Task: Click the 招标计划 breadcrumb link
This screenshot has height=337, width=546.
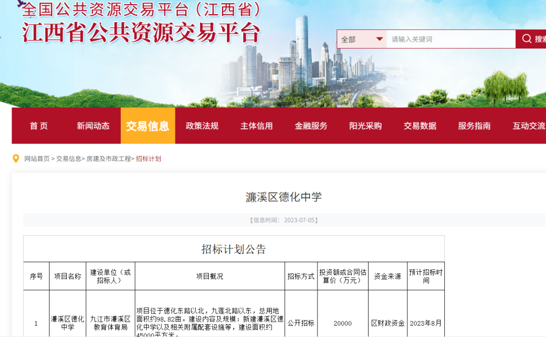Action: [148, 159]
